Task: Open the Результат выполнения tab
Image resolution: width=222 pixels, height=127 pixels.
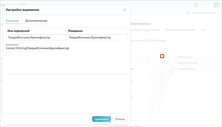Action: click(180, 30)
